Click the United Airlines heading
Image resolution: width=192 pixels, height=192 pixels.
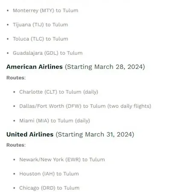point(30,134)
